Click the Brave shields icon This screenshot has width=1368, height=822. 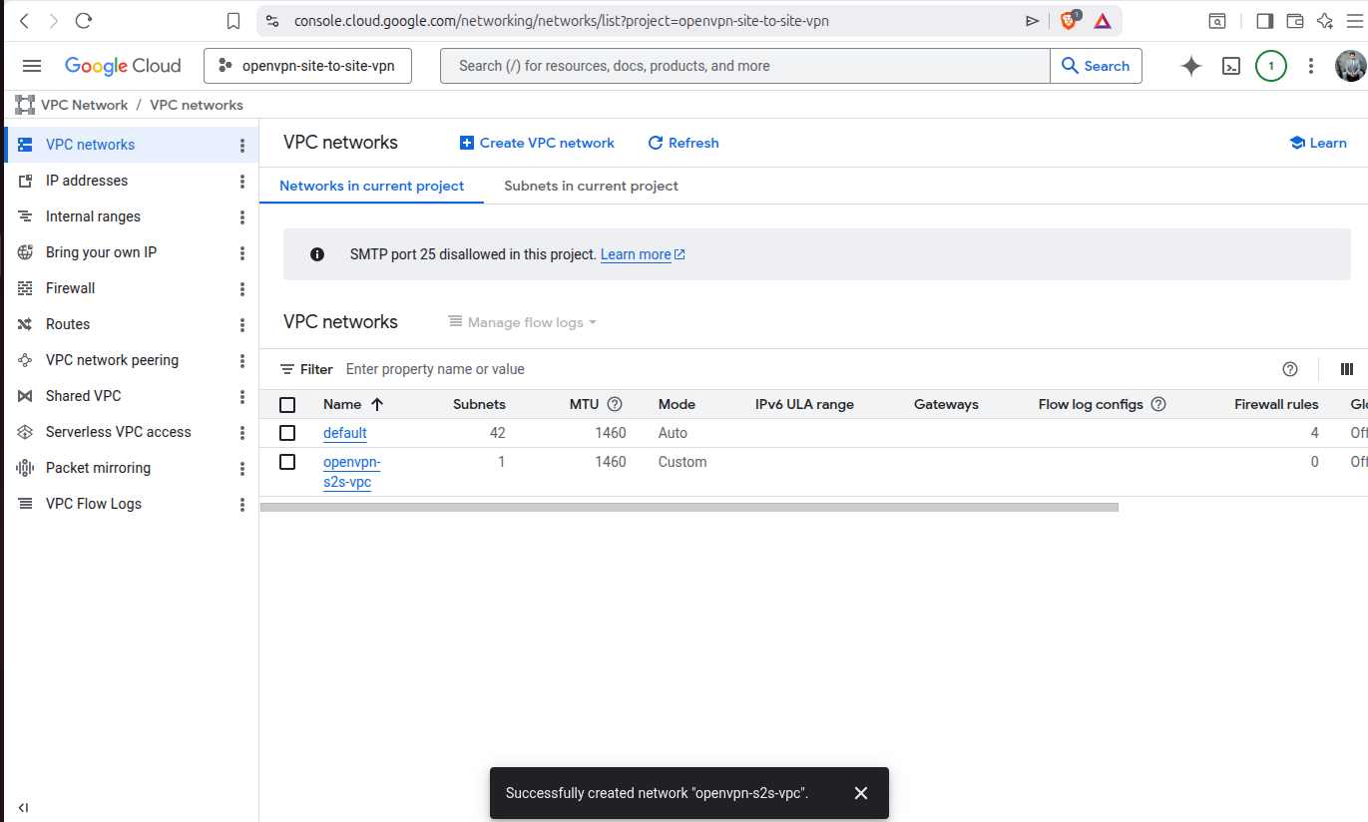click(1069, 20)
